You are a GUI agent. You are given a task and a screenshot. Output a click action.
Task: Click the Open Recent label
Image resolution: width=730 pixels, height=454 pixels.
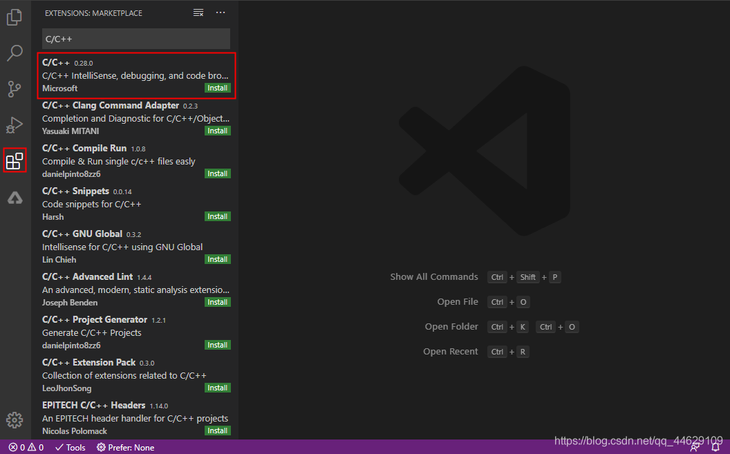tap(451, 351)
